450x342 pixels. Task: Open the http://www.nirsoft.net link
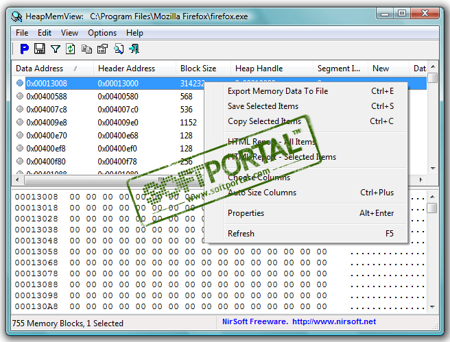334,321
